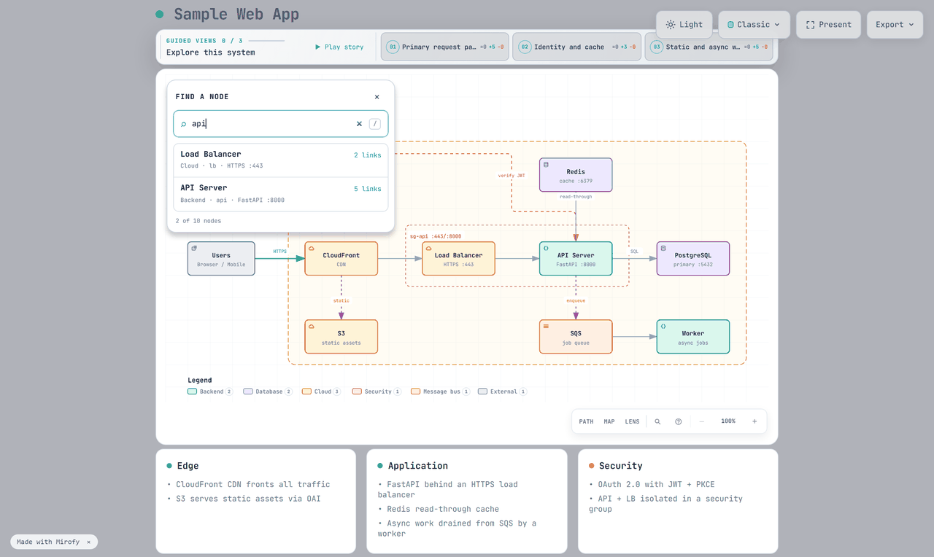Image resolution: width=934 pixels, height=557 pixels.
Task: Toggle the Message bus legend filter
Action: (440, 392)
